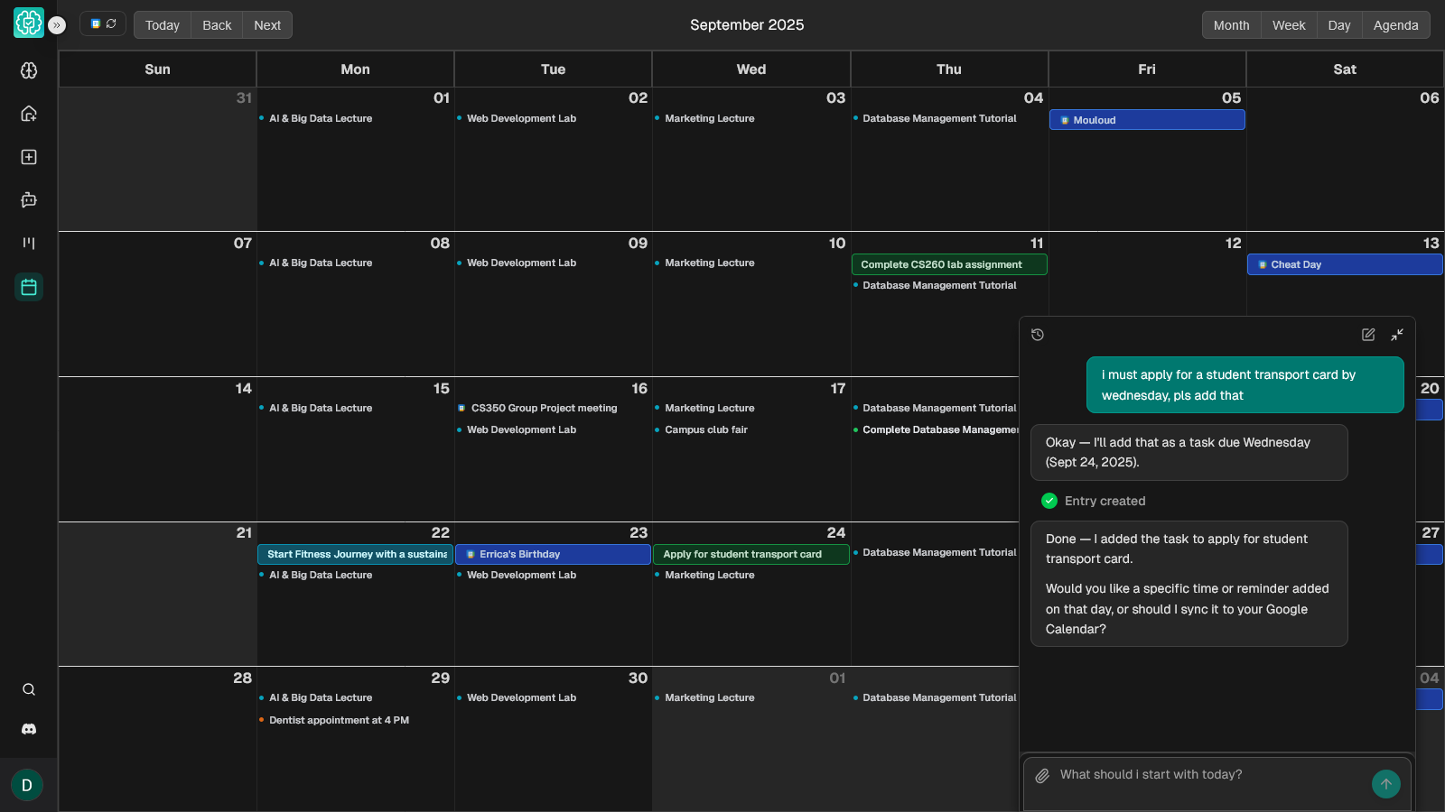
Task: Open Dentist appointment at 4 PM
Action: 339,720
